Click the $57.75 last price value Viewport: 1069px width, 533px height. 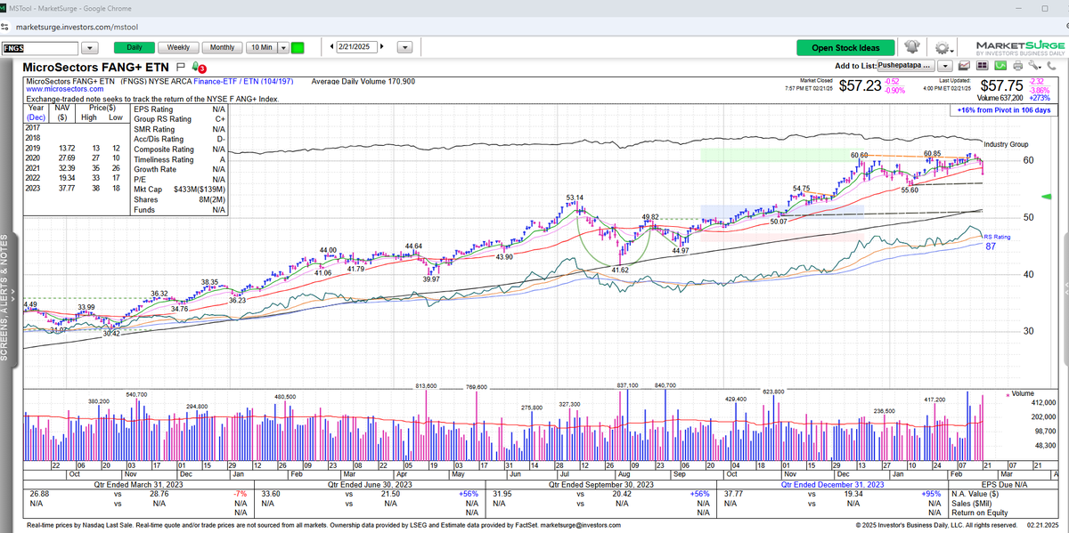pyautogui.click(x=1003, y=85)
